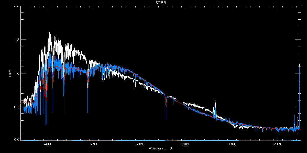
Task: Click the 1.5 flux tick label
Action: tap(16, 40)
